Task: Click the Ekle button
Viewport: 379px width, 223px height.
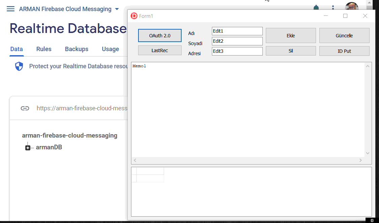Action: (x=291, y=35)
